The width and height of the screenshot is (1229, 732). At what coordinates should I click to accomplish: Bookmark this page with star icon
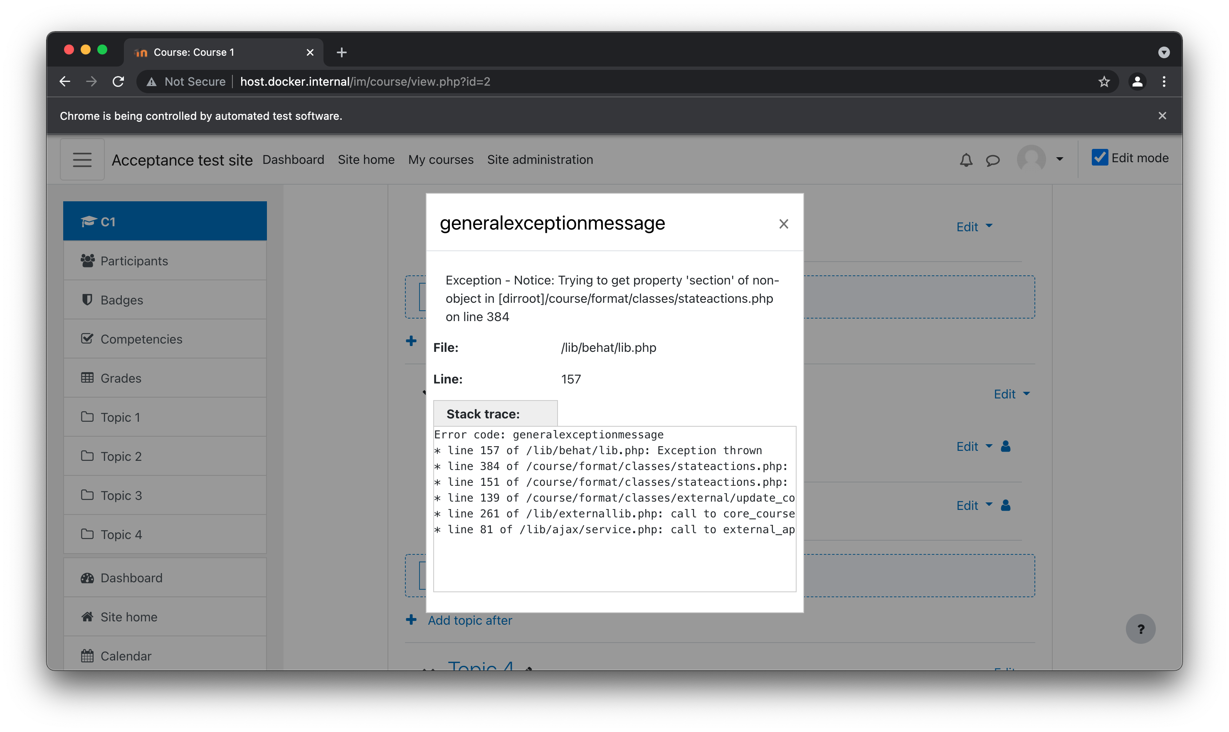point(1104,82)
